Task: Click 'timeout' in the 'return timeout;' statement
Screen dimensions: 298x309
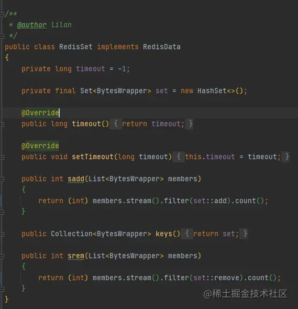Action: 165,124
